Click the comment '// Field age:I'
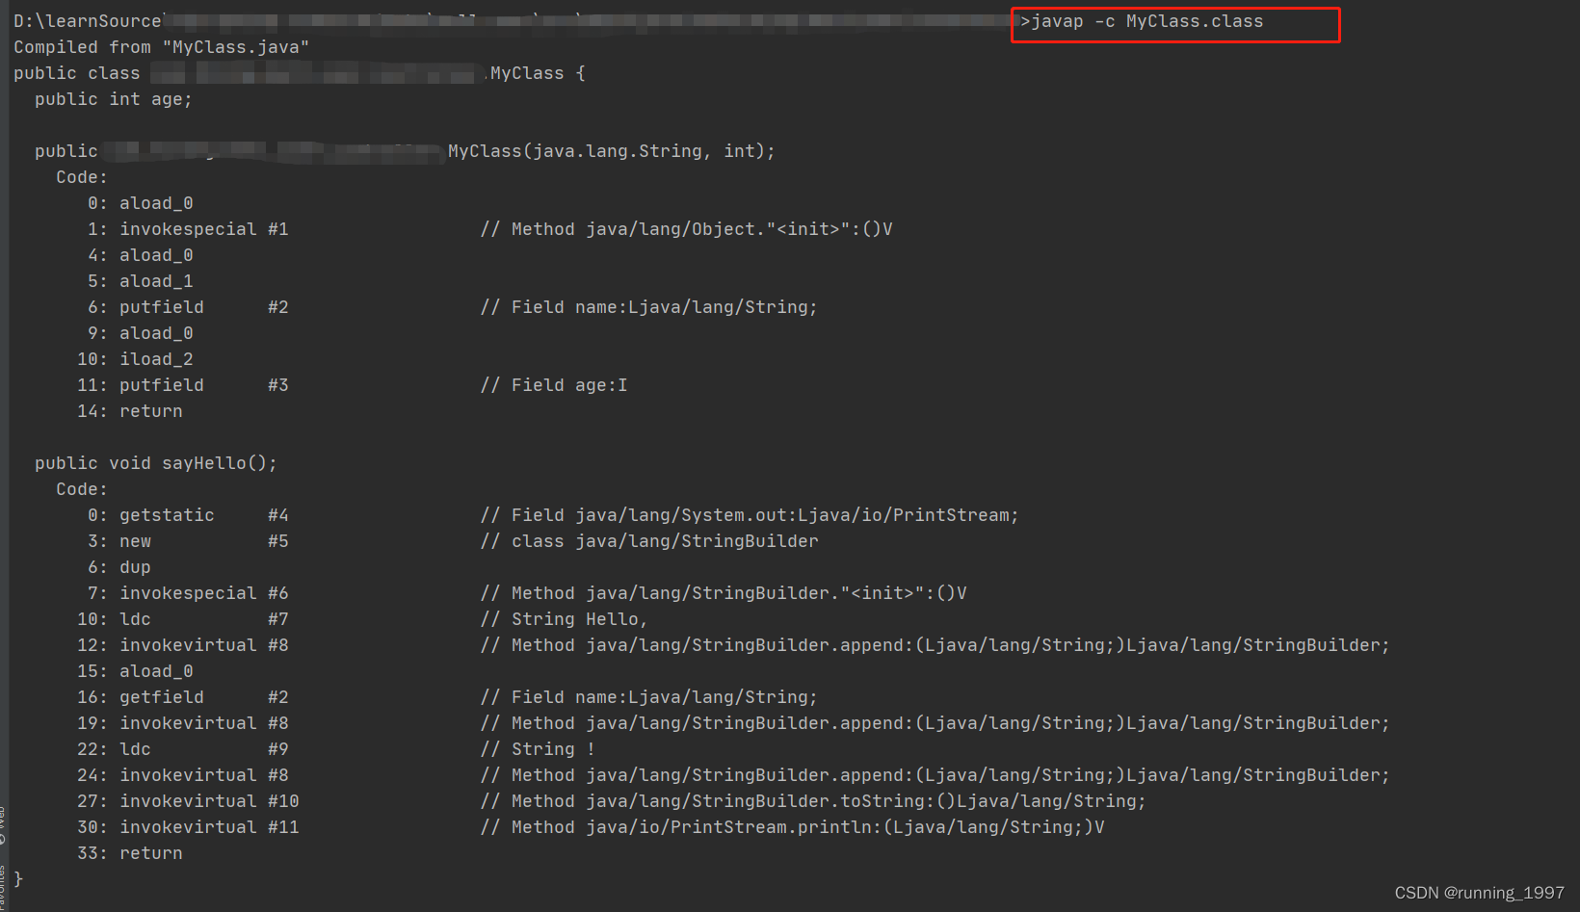 pos(554,385)
